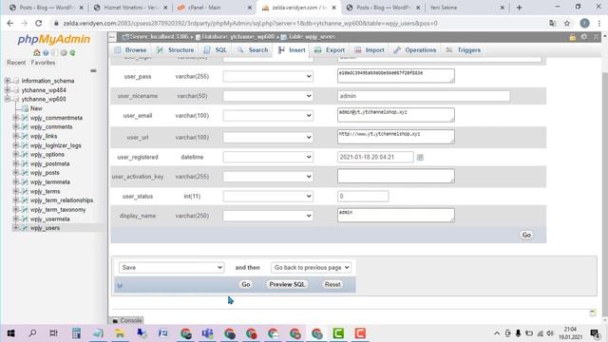Open the calendar picker for user_registered
The width and height of the screenshot is (608, 342).
pos(420,157)
